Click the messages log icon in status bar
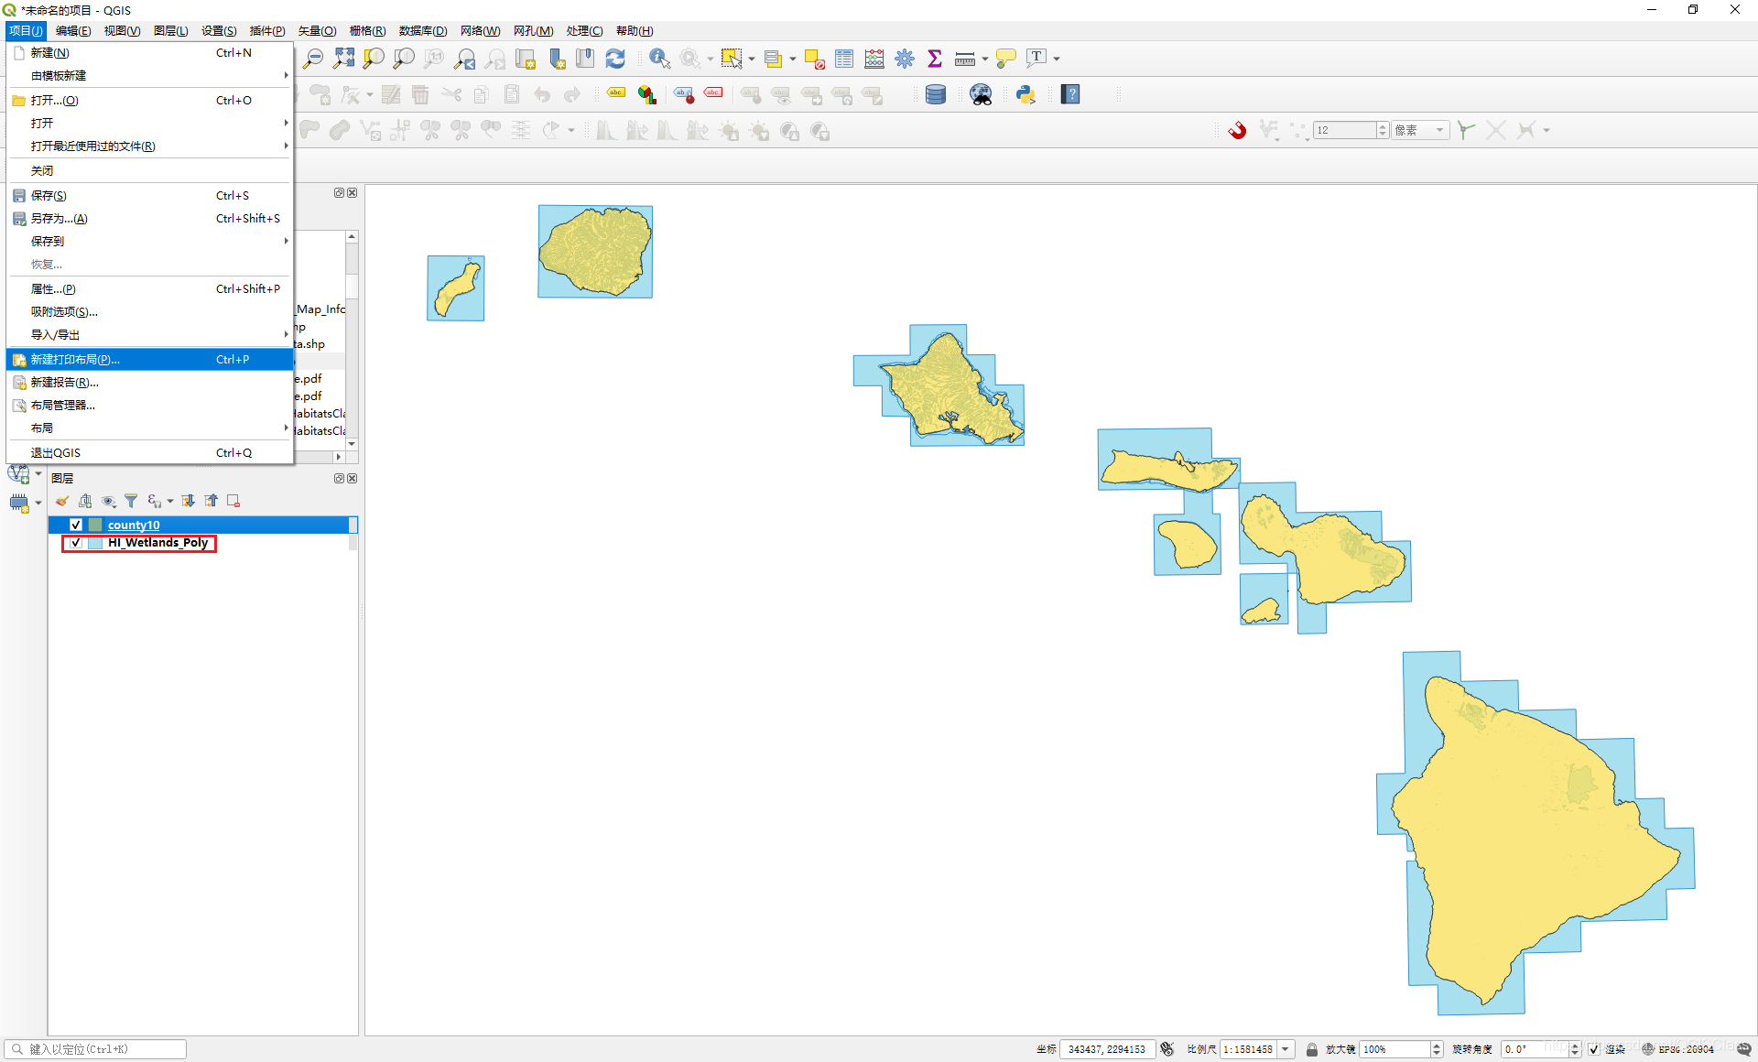The height and width of the screenshot is (1062, 1758). click(1744, 1049)
